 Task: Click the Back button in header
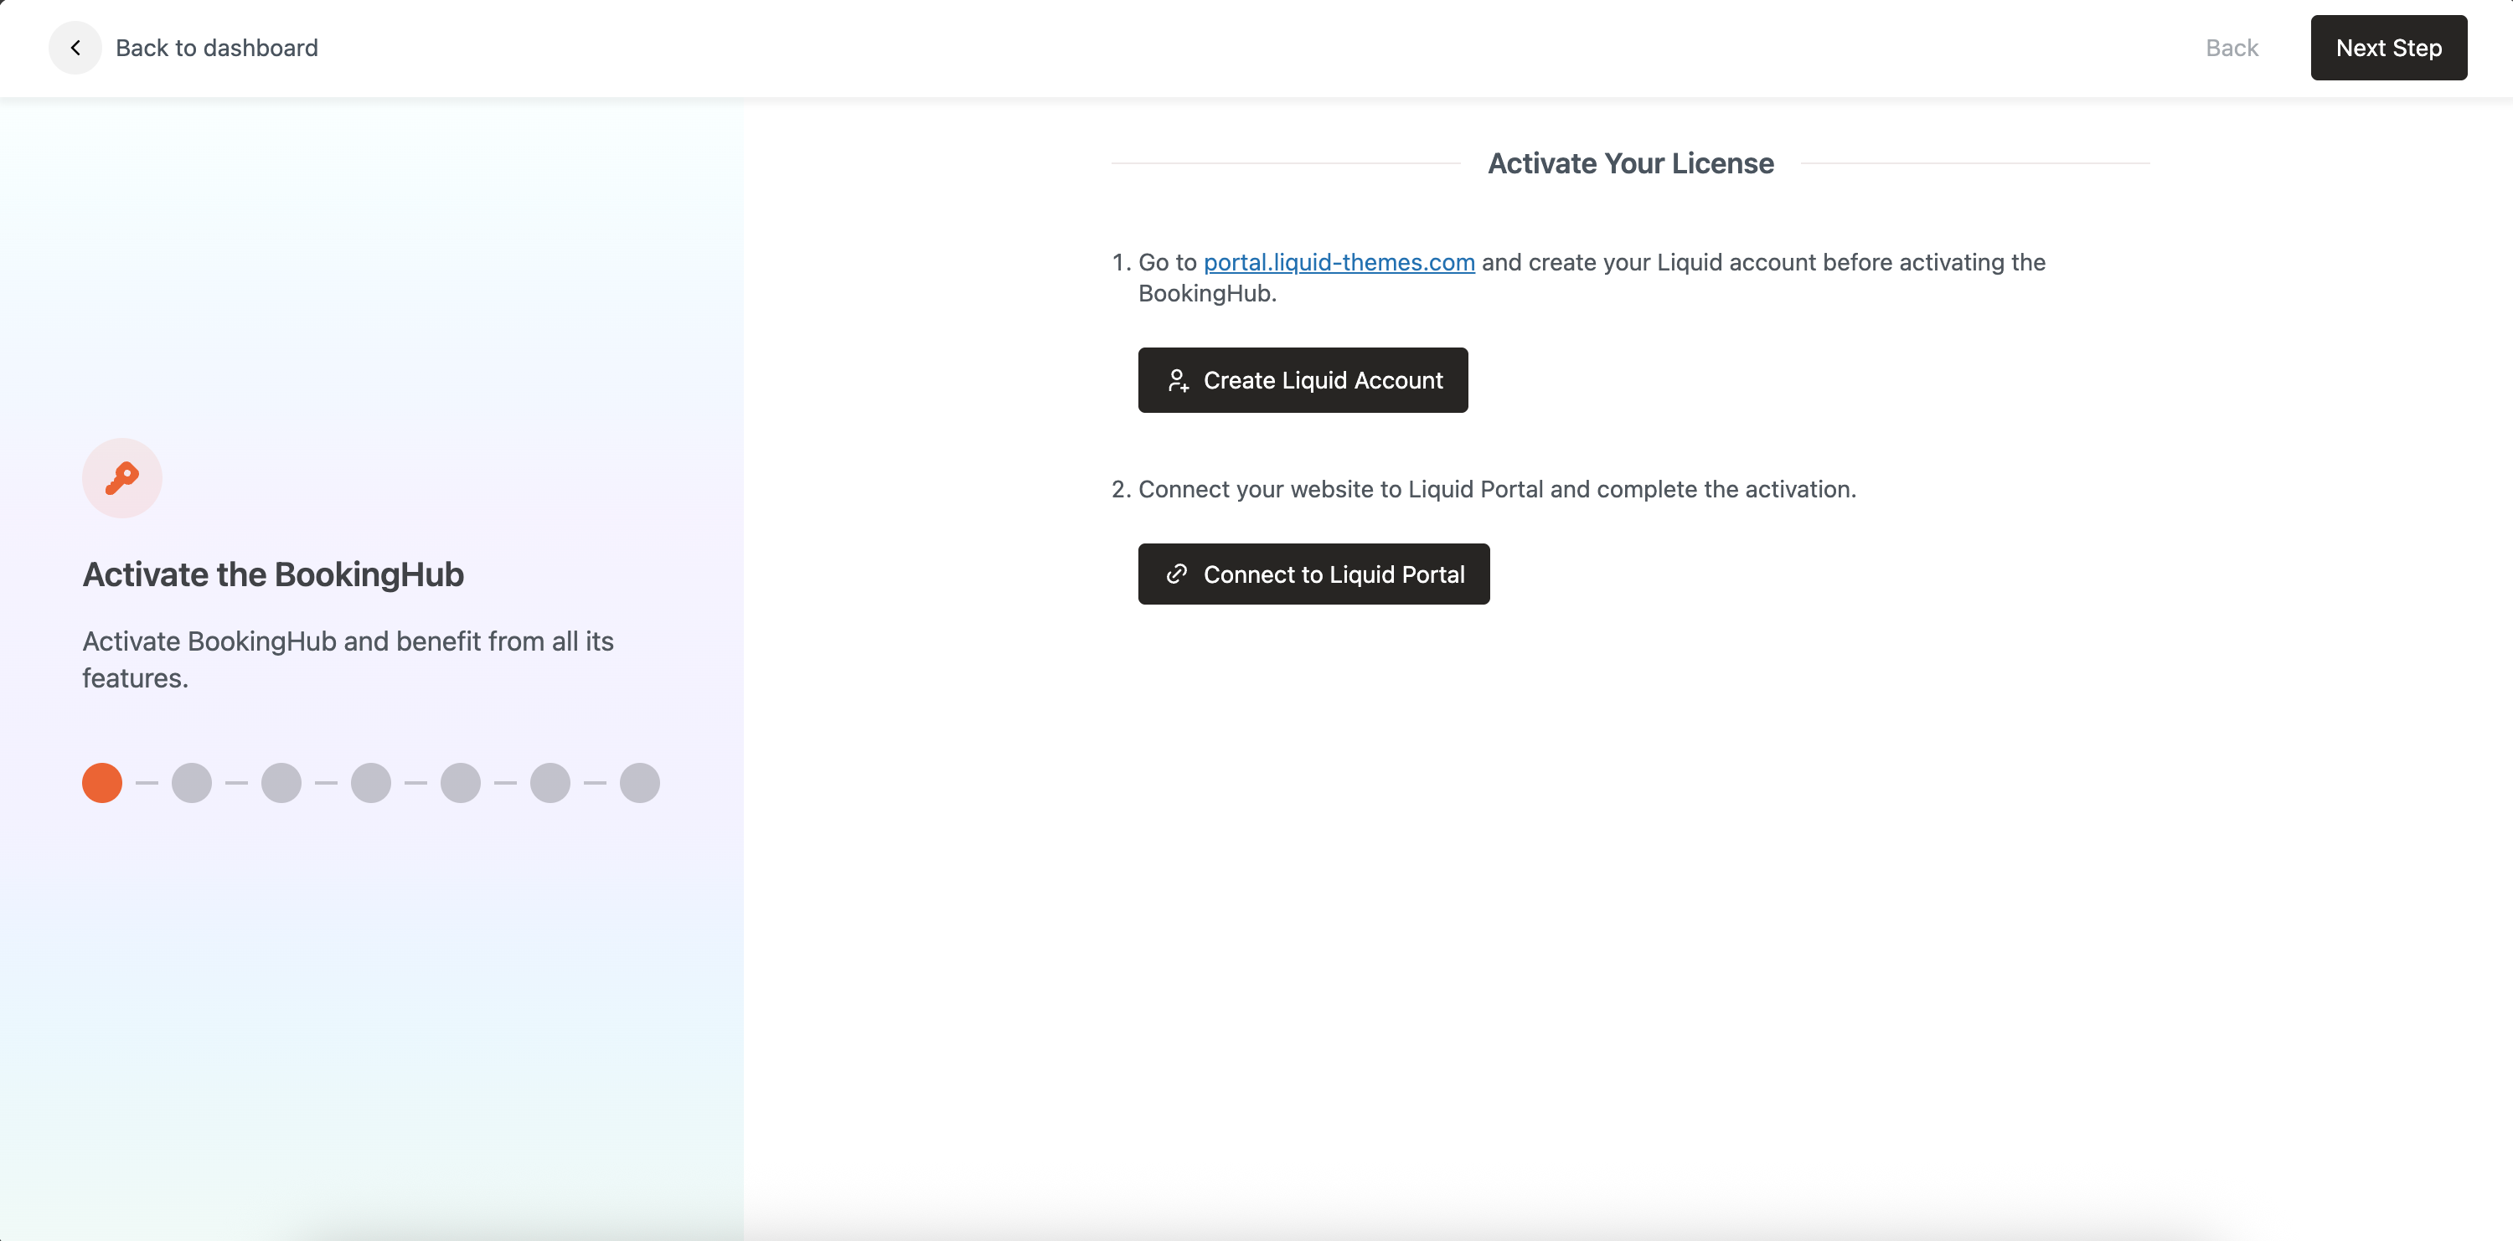tap(2231, 48)
